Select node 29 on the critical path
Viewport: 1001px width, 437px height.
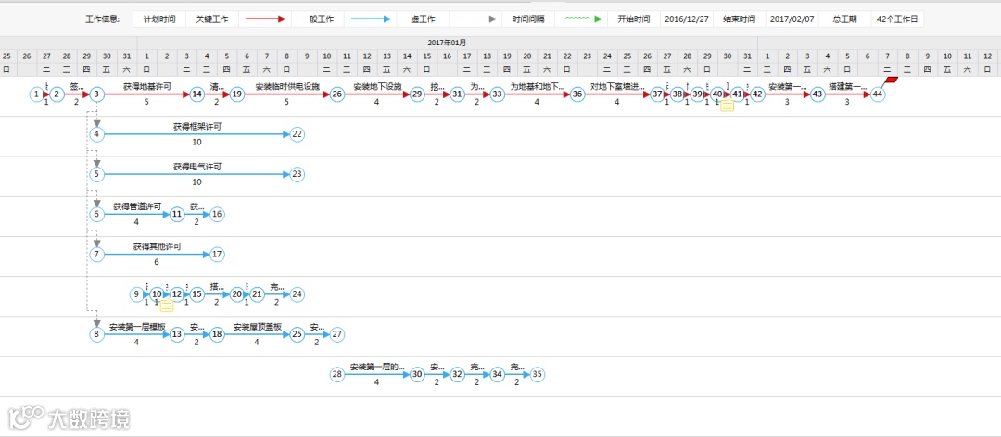417,94
